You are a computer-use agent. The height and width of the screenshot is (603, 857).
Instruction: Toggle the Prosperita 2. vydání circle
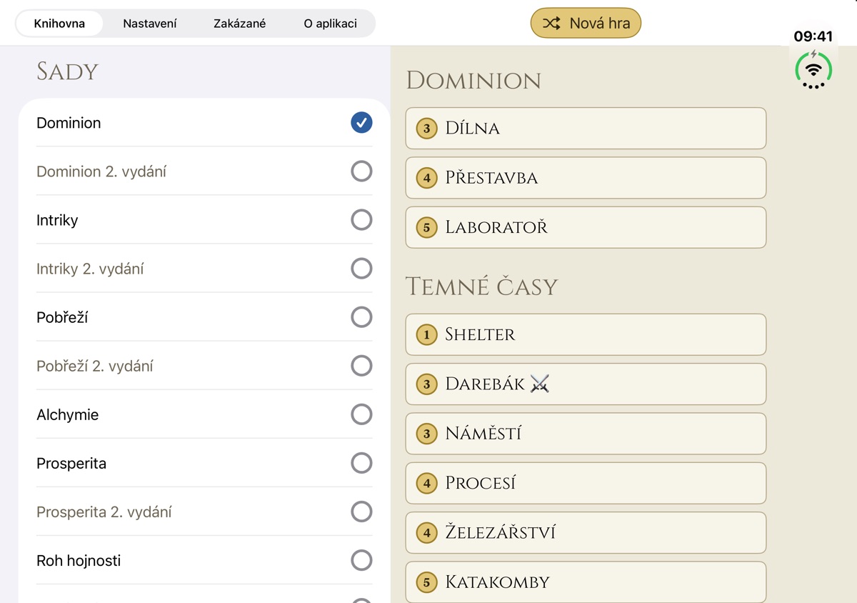pos(361,512)
